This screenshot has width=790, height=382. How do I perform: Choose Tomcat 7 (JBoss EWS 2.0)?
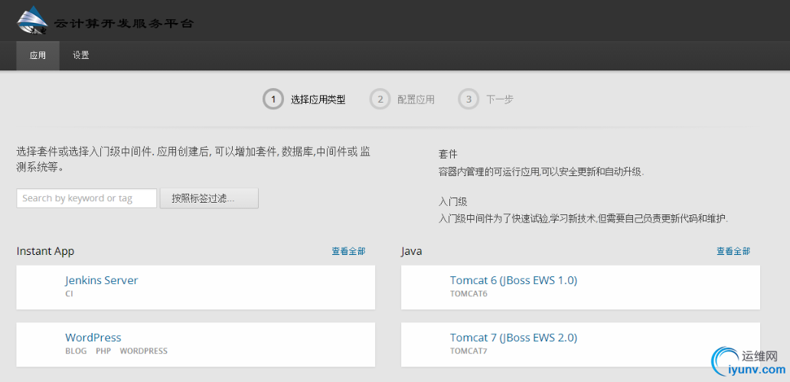(x=514, y=338)
